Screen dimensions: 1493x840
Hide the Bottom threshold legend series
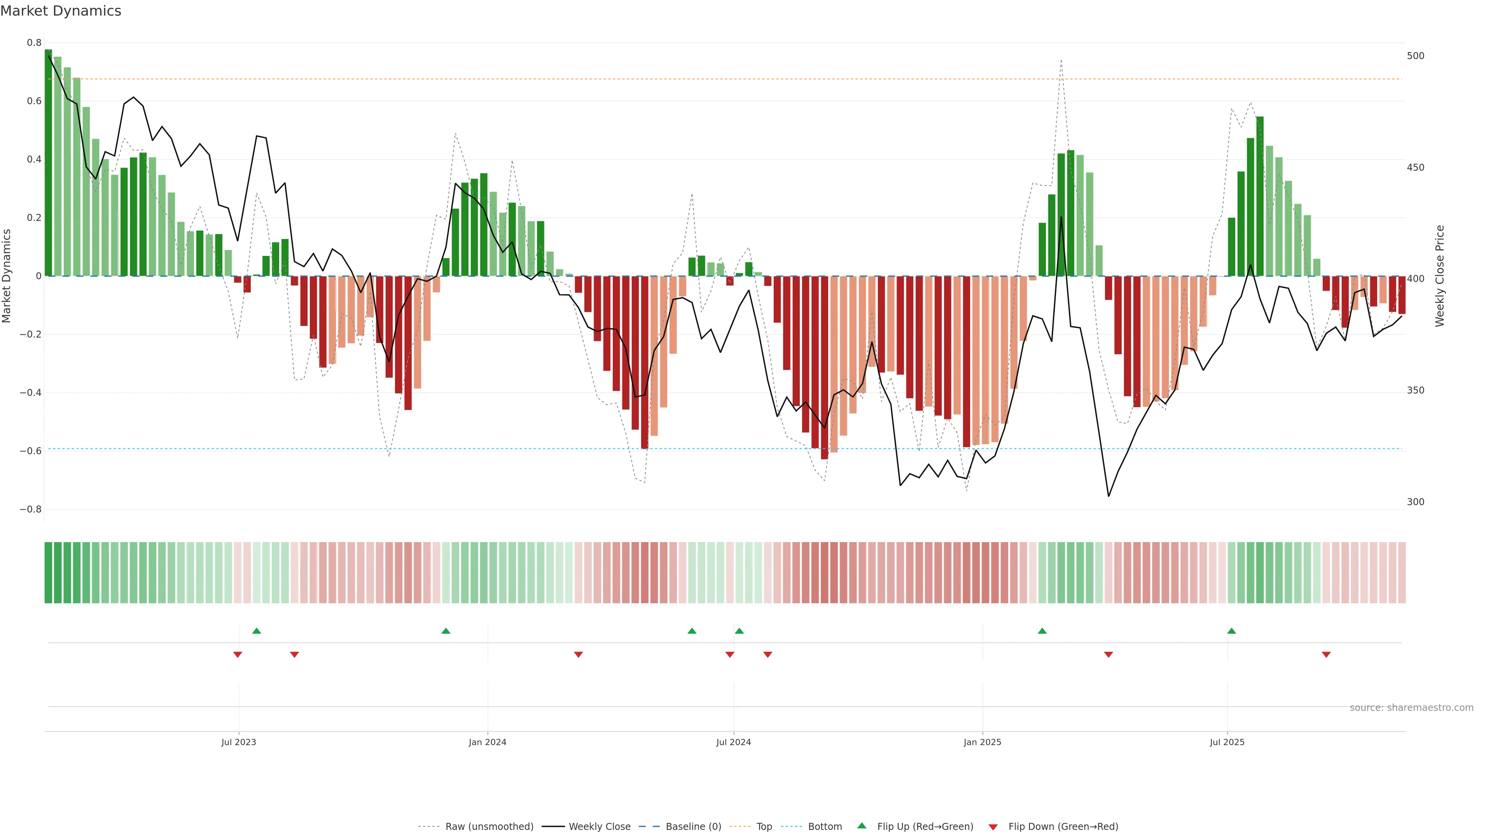click(825, 827)
